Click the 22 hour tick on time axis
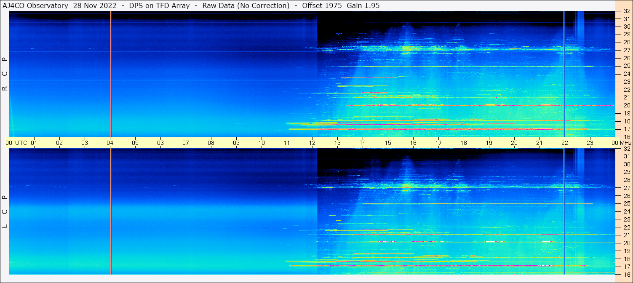The image size is (633, 283). (565, 143)
